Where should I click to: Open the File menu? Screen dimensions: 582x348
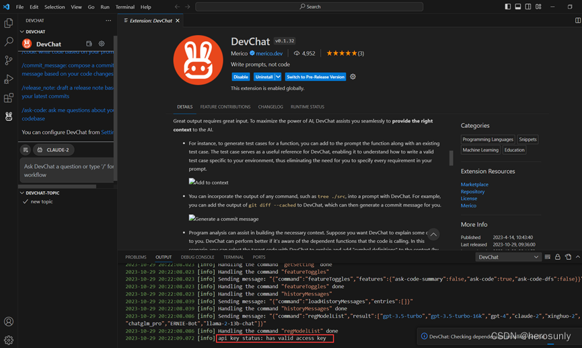(20, 7)
